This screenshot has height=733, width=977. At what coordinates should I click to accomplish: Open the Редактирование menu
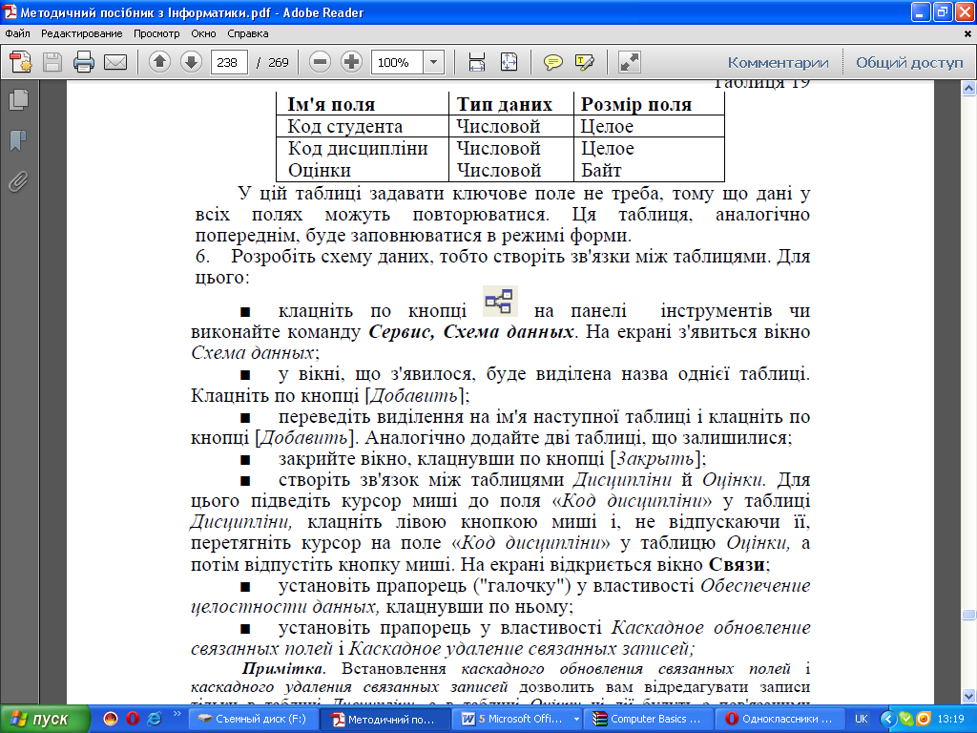(x=82, y=33)
